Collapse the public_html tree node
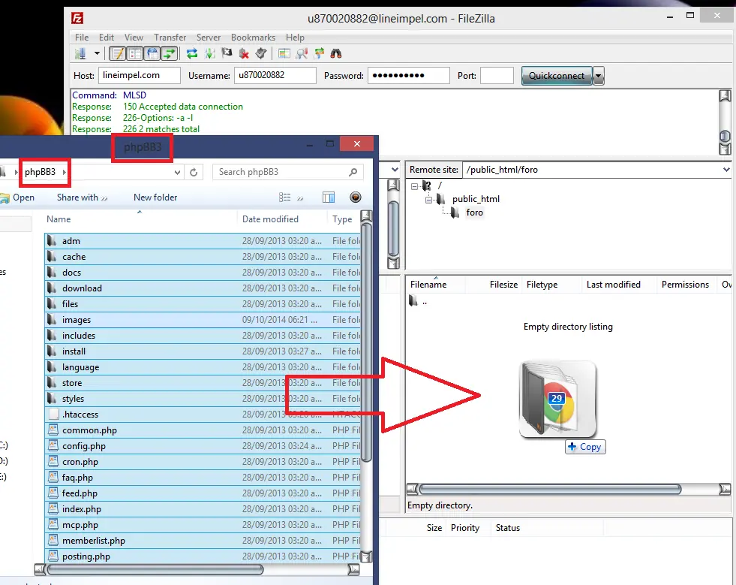 (428, 200)
